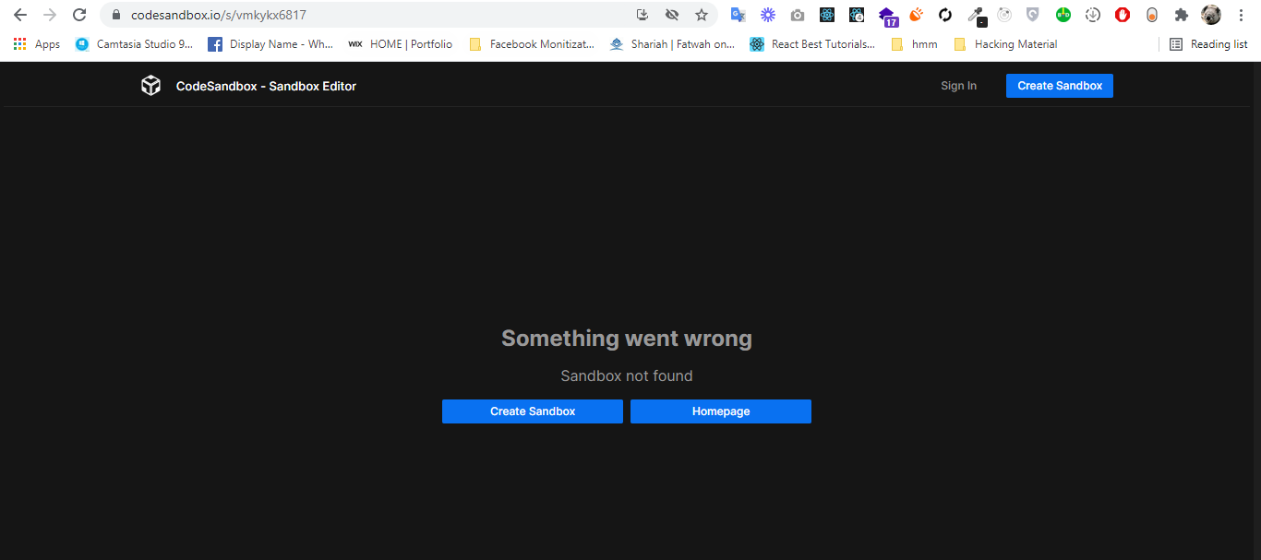Click the CodeSandbox cube logo
The image size is (1261, 560).
click(x=150, y=85)
